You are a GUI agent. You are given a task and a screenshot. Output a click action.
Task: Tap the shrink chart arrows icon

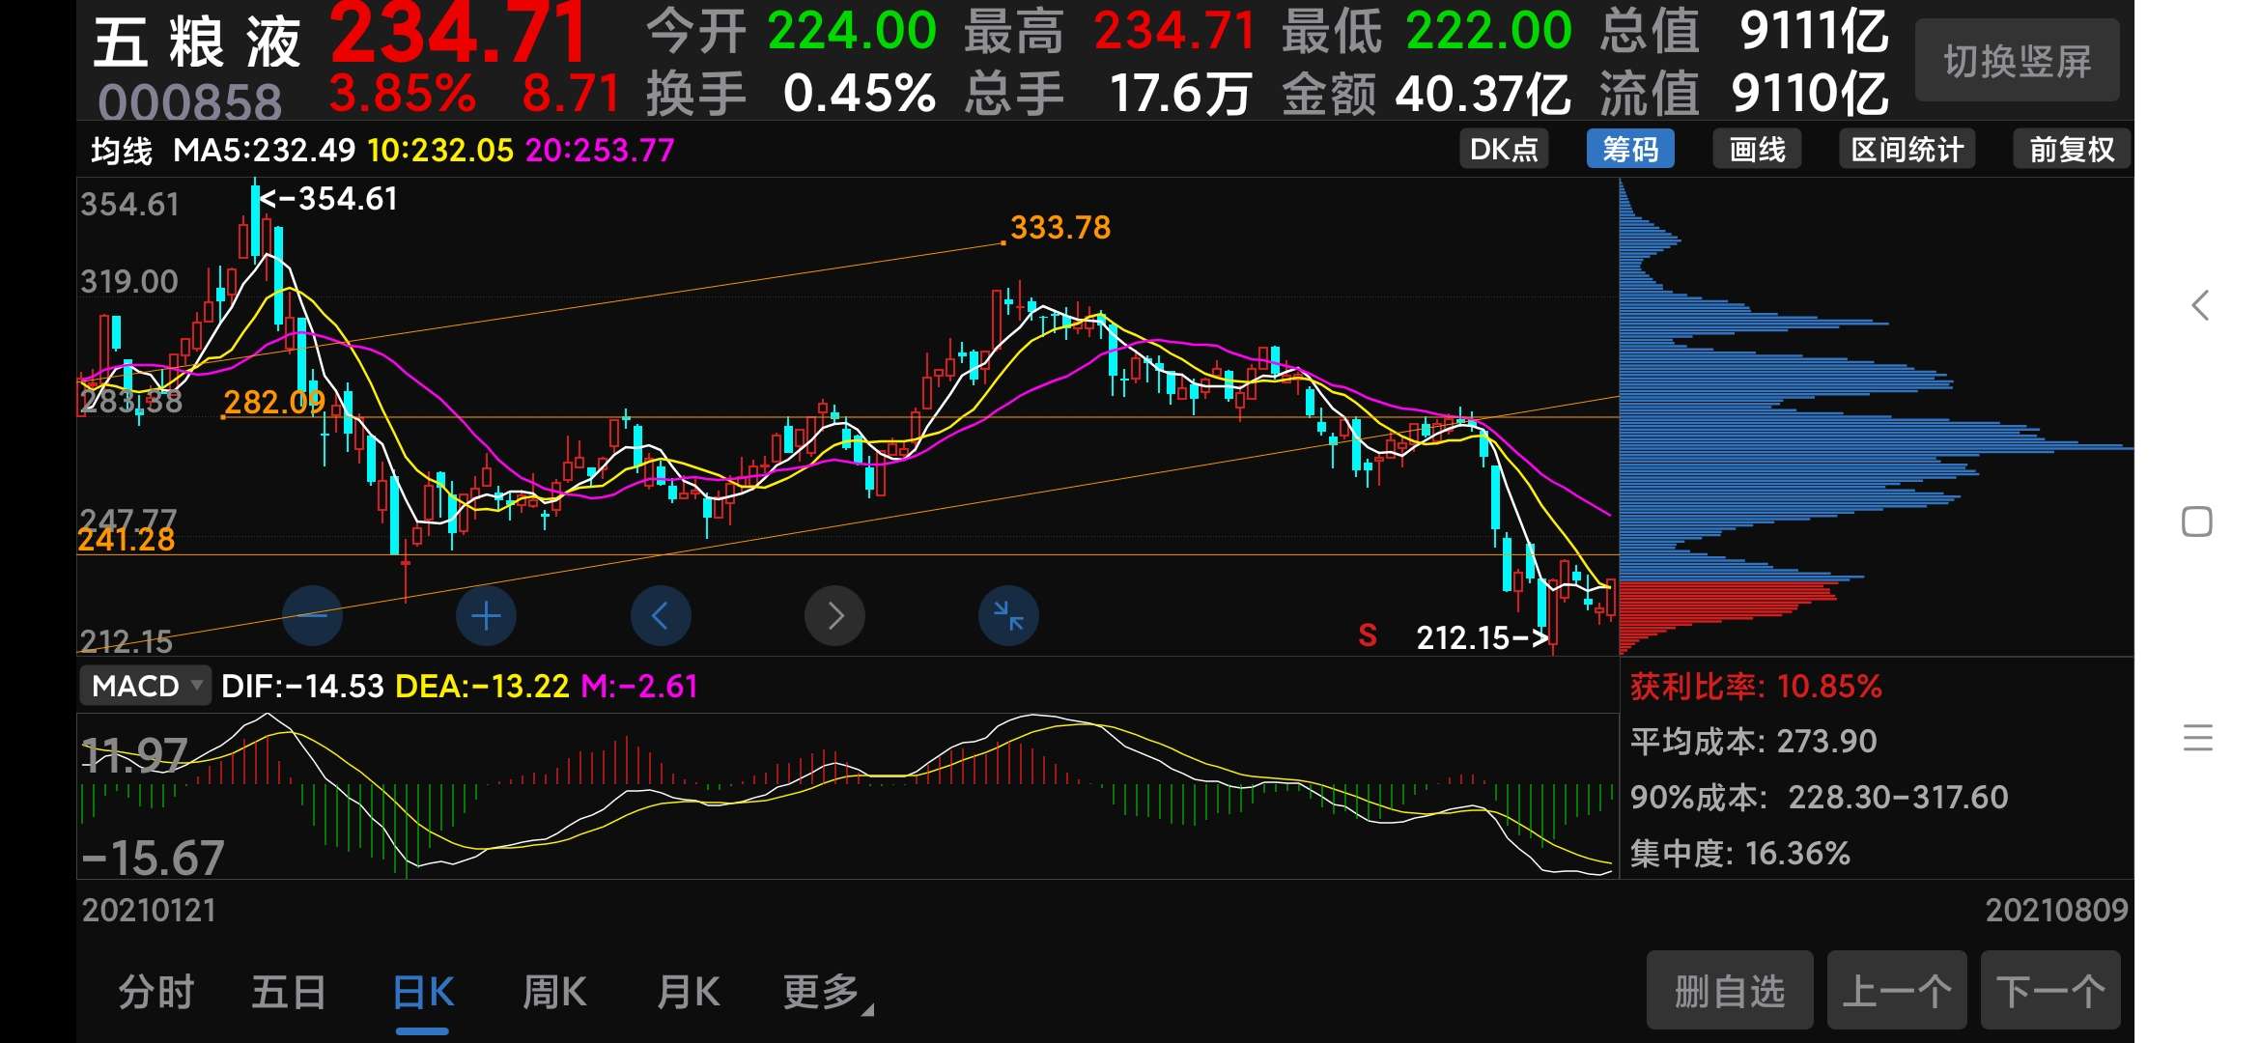[1008, 615]
